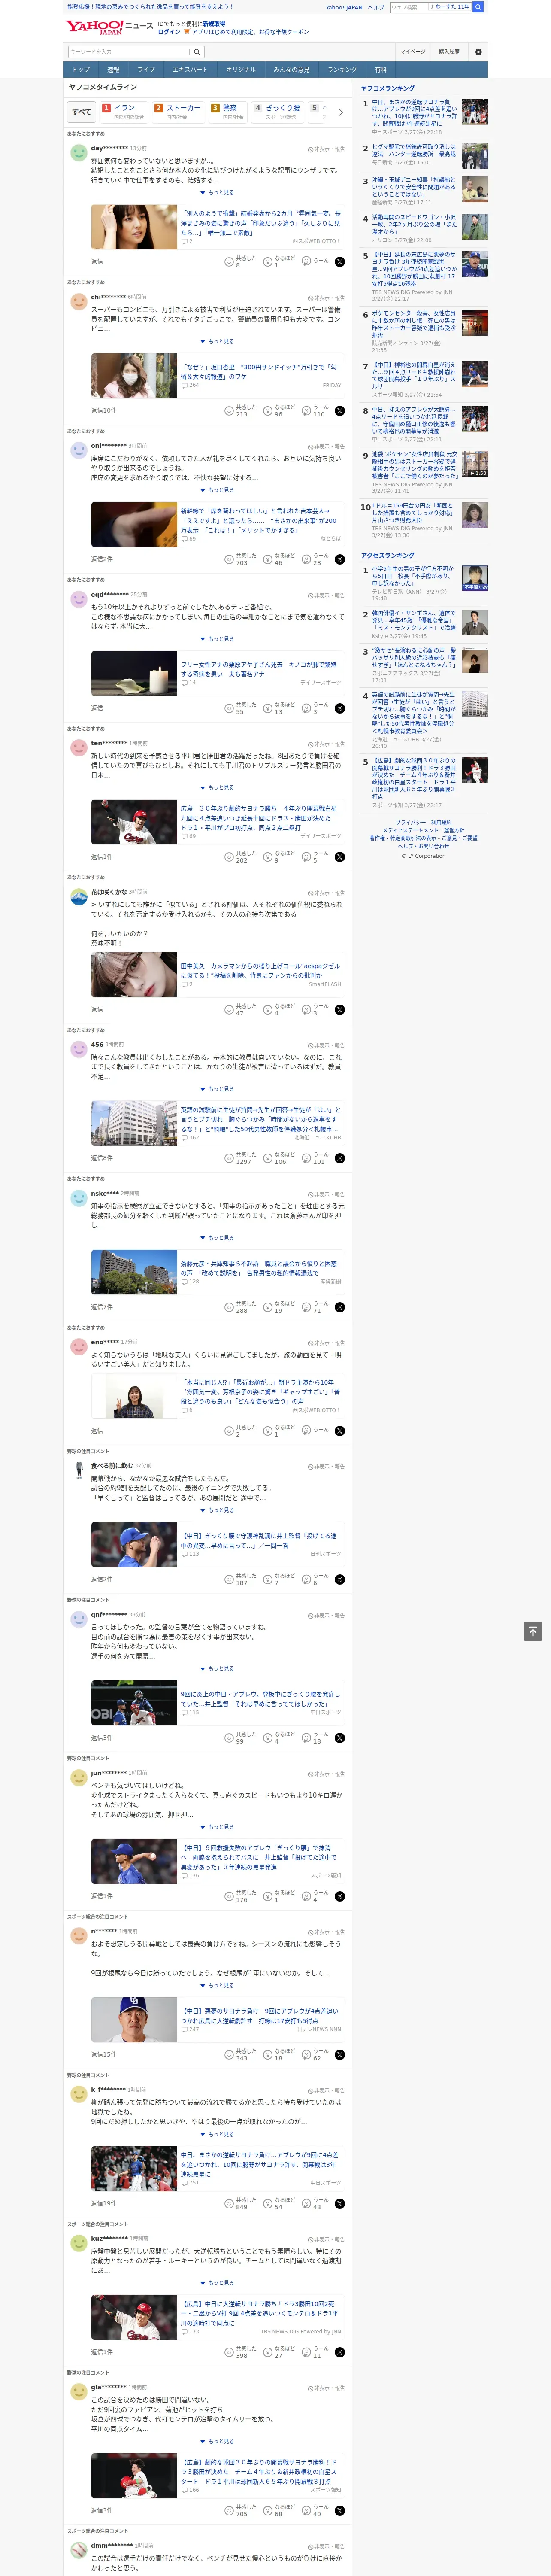React うーん 62 on n******** comment

tap(315, 2055)
